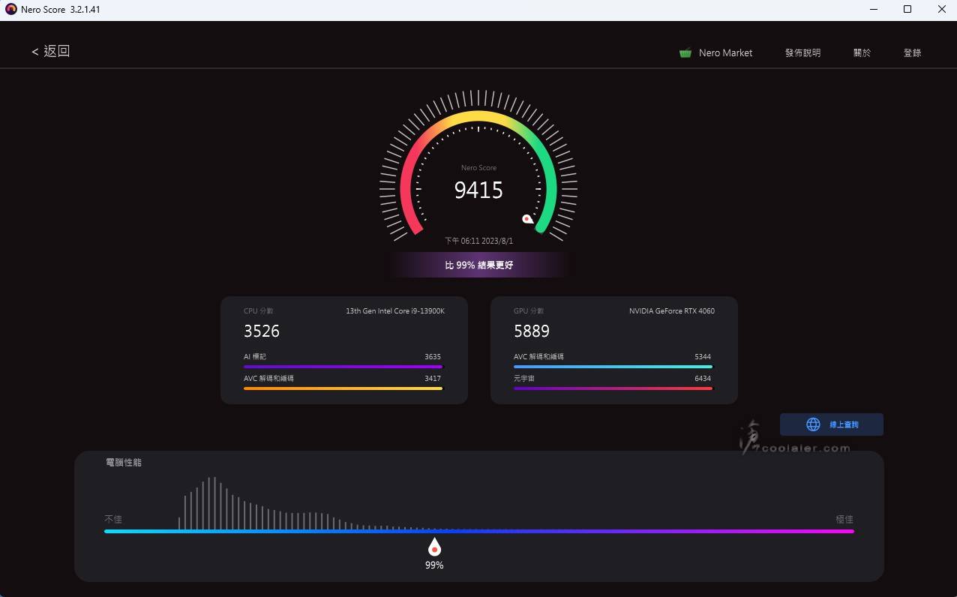
Task: Click the Nero Score app icon in title bar
Action: [x=10, y=10]
